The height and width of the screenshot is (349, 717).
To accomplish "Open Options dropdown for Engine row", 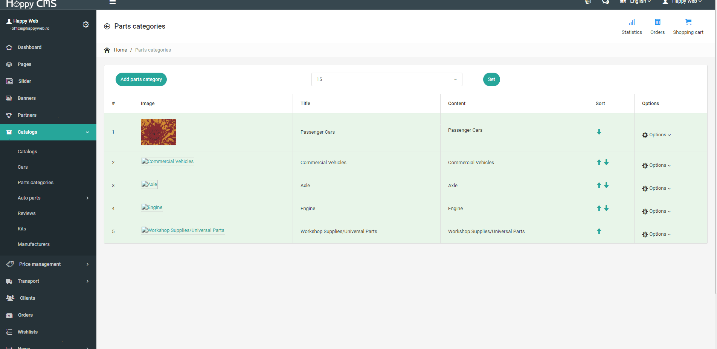I will tap(656, 211).
